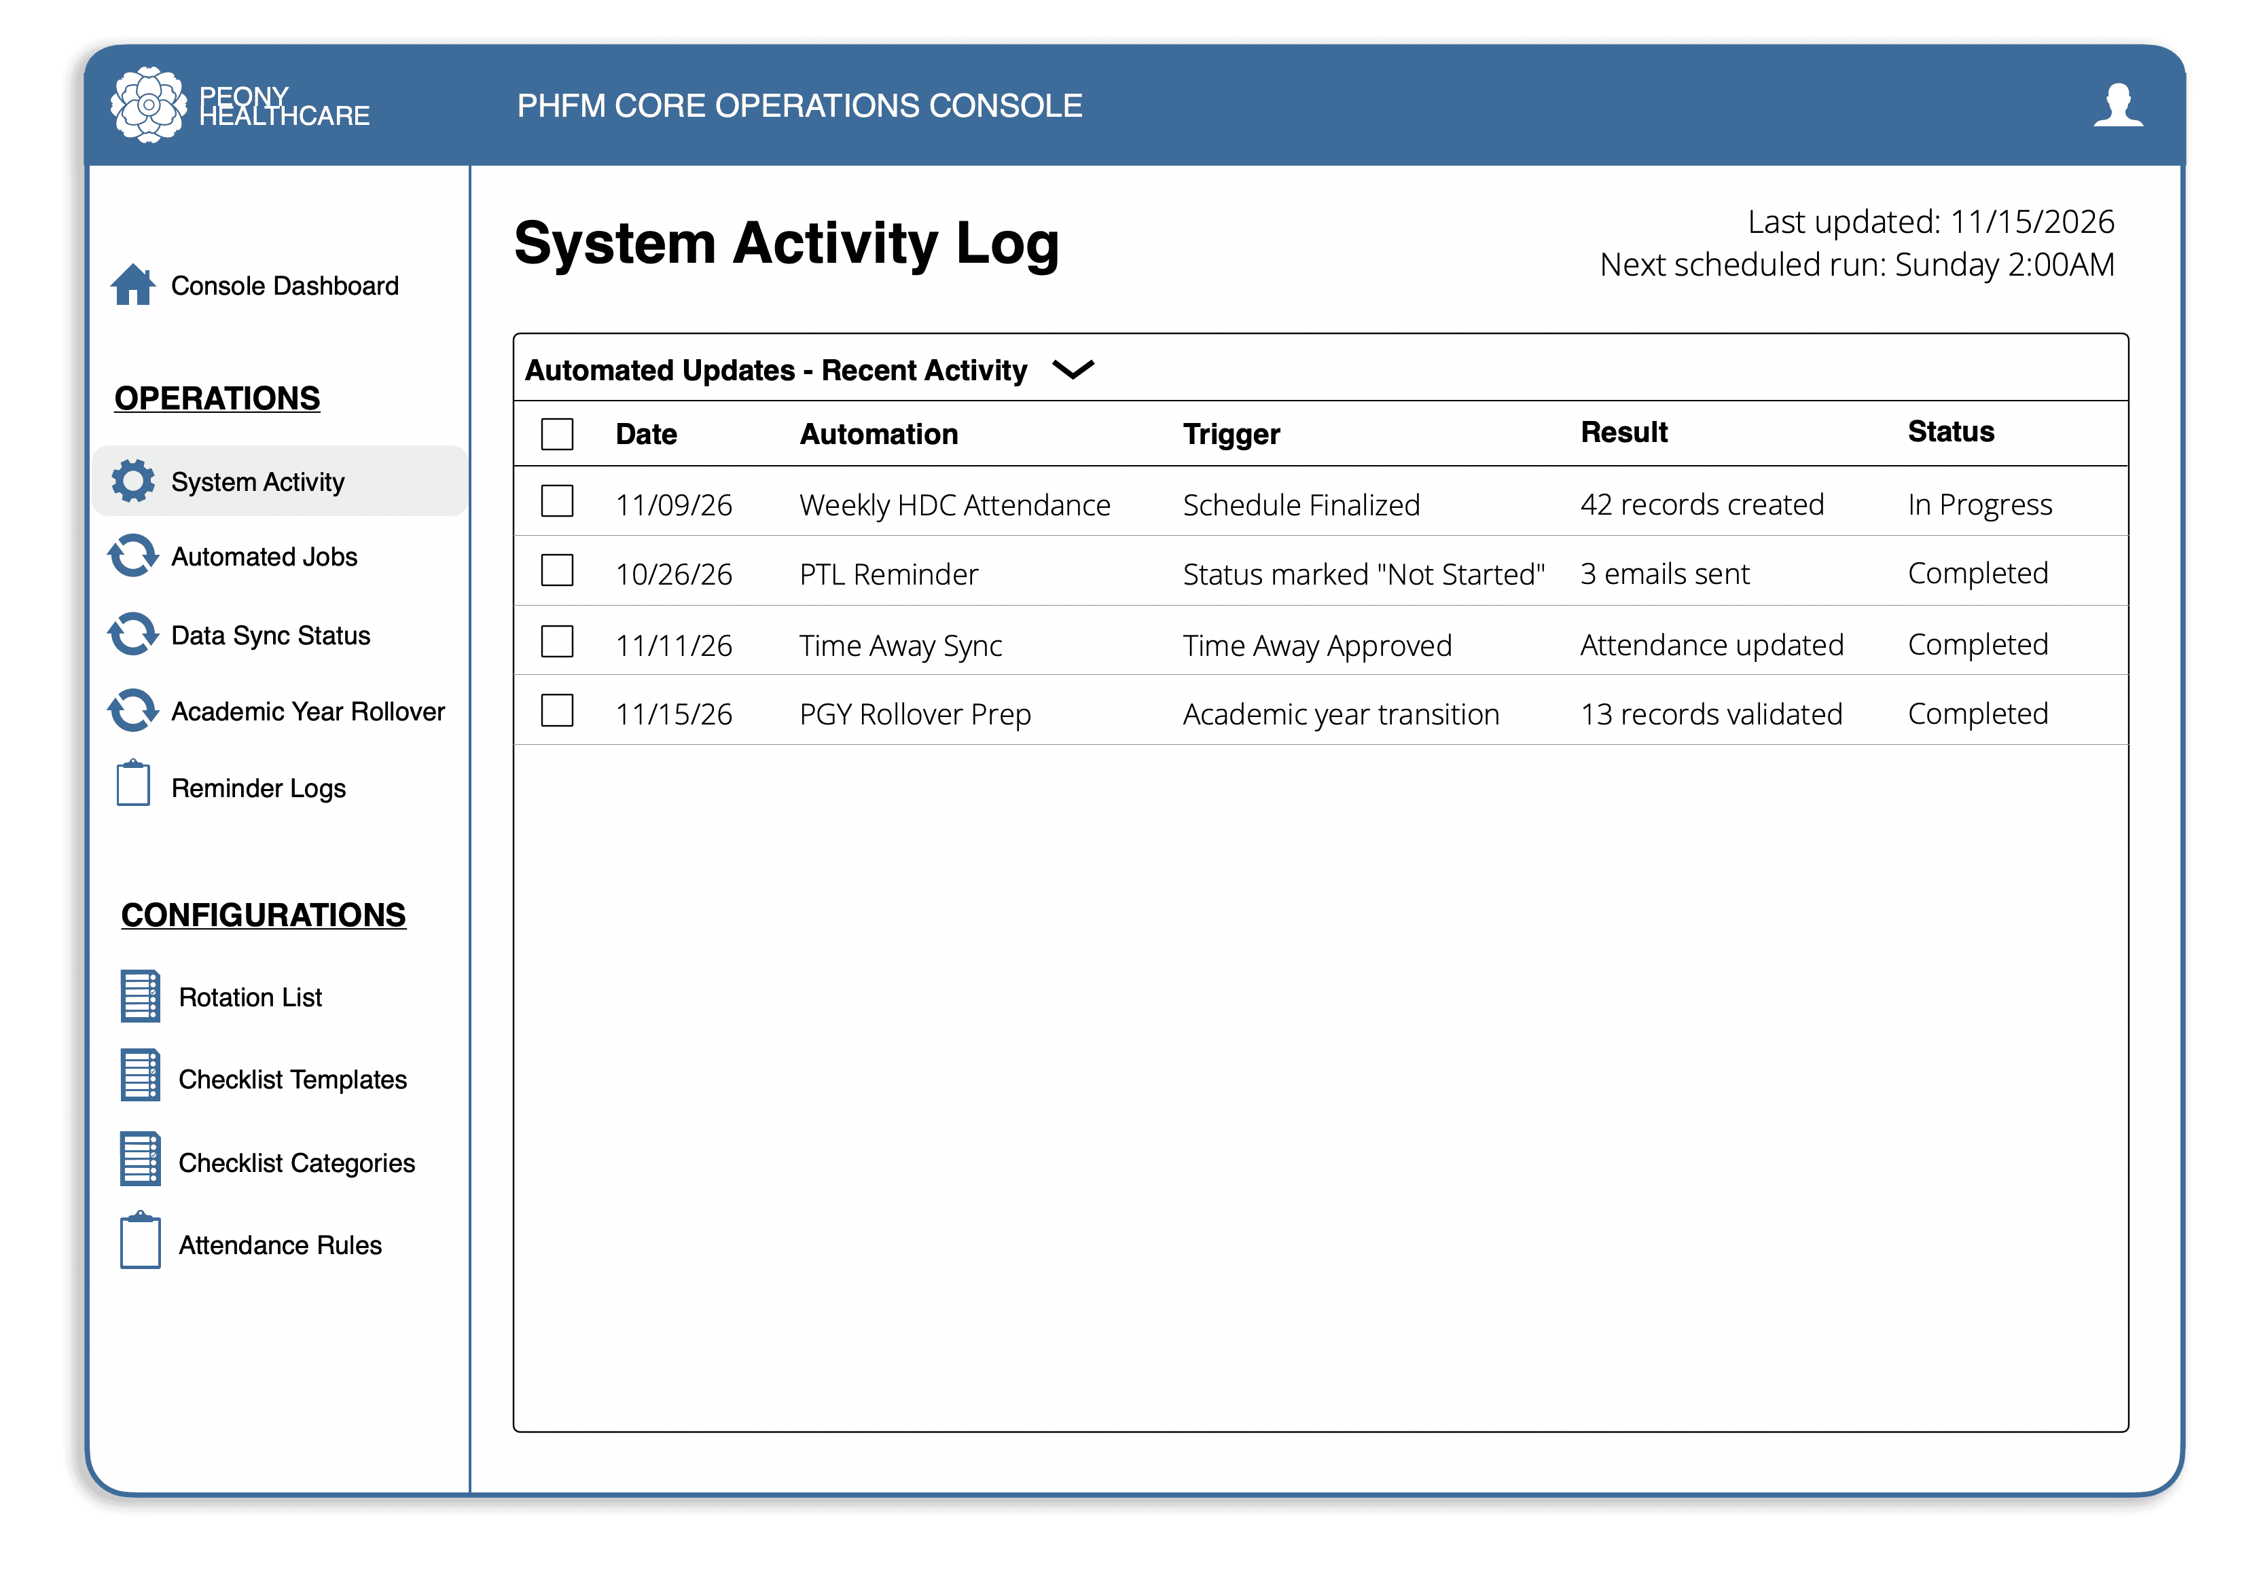This screenshot has height=1578, width=2266.
Task: Click the Data Sync Status refresh icon
Action: 132,635
